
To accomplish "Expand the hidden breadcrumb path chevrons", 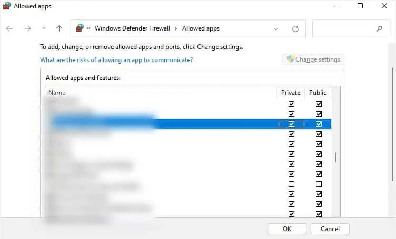I will (x=90, y=28).
